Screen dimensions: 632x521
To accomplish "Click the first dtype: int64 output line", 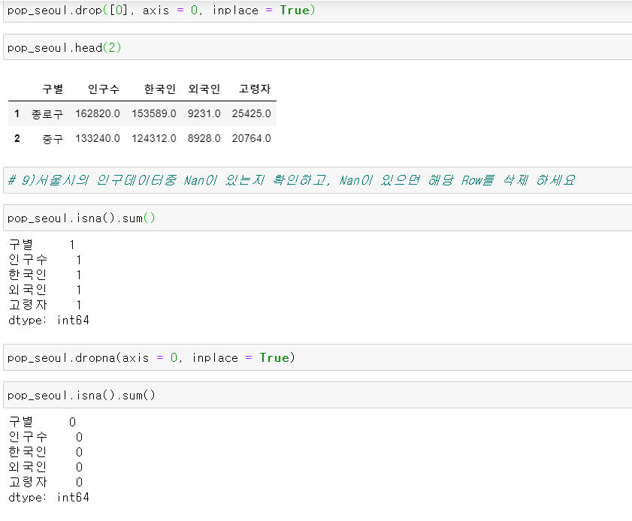I will pos(49,320).
